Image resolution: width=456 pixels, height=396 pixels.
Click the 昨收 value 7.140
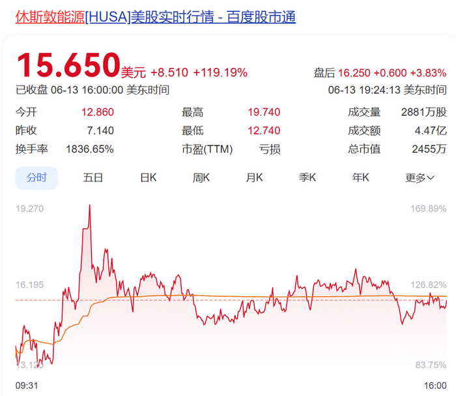pos(100,130)
